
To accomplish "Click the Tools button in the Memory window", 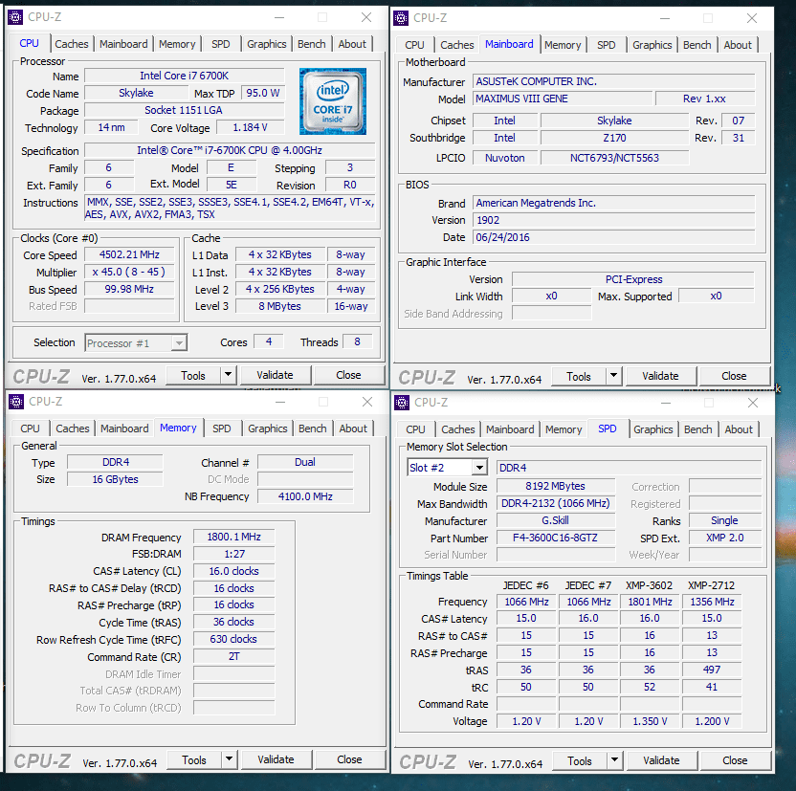I will (194, 760).
